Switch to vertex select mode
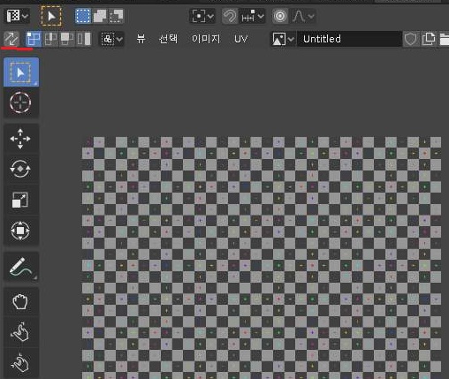 [34, 39]
